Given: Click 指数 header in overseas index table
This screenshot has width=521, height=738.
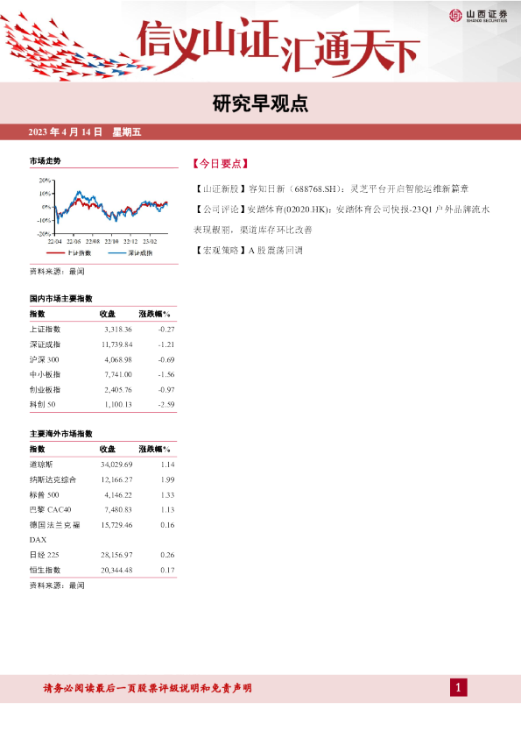Looking at the screenshot, I should (x=37, y=449).
